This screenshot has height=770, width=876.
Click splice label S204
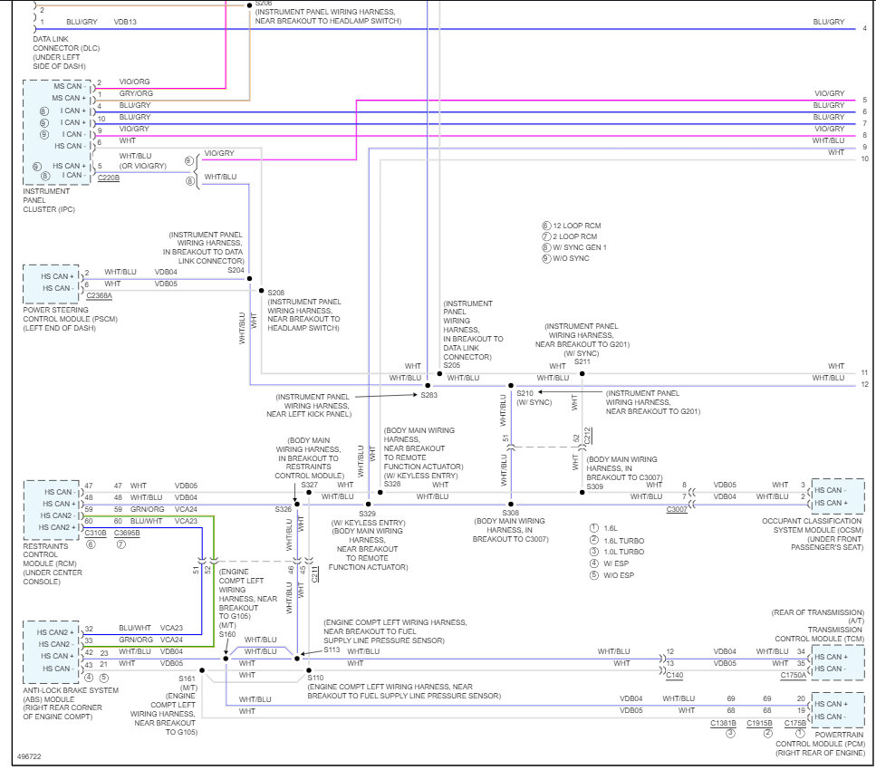tap(236, 270)
